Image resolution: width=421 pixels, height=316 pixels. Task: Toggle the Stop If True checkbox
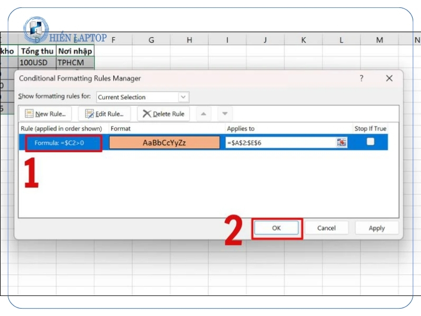(370, 142)
